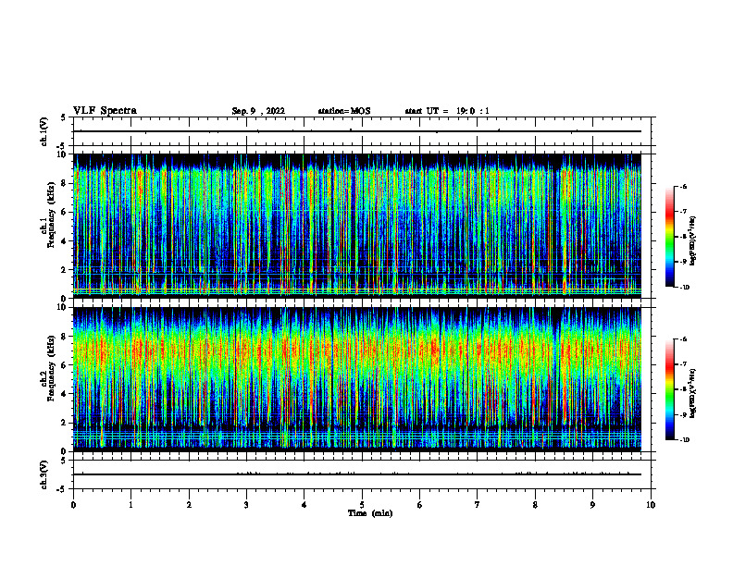Viewport: 733px width, 566px height.
Task: Click the "VLF Spectra" title text
Action: point(105,111)
